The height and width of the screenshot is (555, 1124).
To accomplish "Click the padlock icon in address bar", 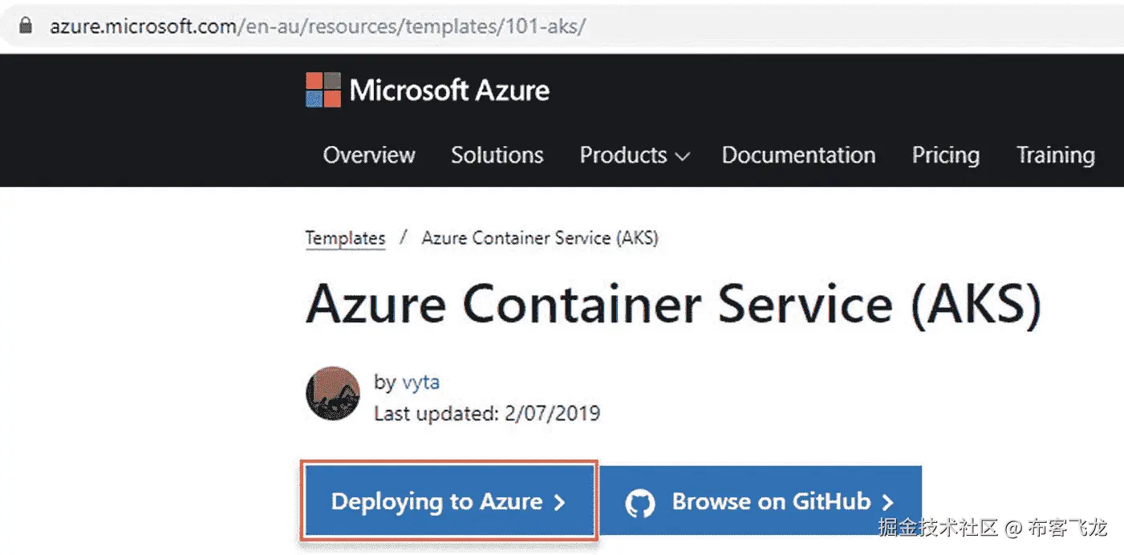I will click(x=27, y=25).
